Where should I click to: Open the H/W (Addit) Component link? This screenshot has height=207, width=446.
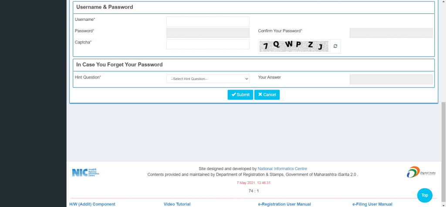pyautogui.click(x=92, y=204)
